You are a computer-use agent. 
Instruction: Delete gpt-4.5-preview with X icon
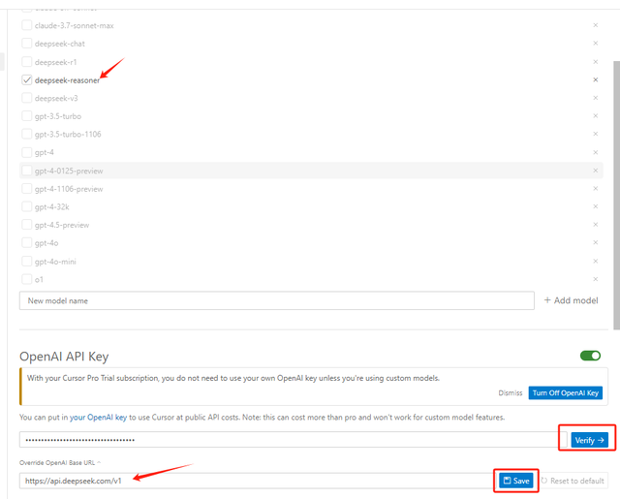[x=596, y=225]
